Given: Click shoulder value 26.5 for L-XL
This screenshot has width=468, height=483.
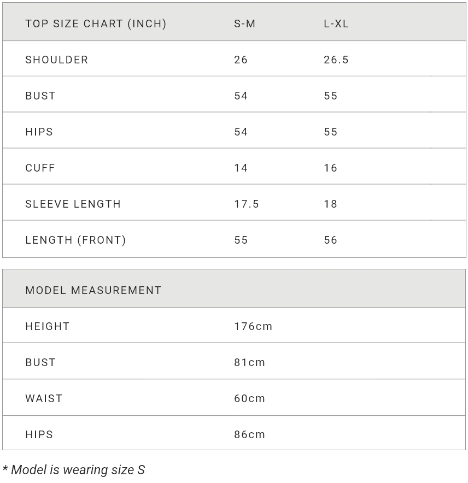Looking at the screenshot, I should pyautogui.click(x=336, y=60).
